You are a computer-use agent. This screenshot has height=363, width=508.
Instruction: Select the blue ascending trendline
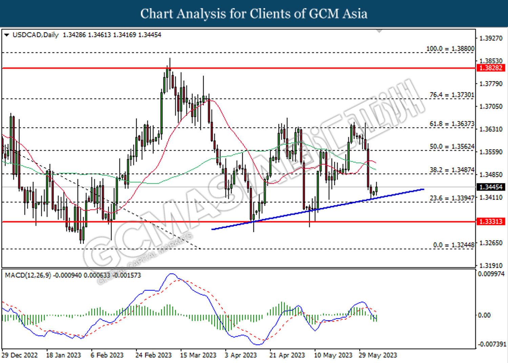[x=318, y=209]
